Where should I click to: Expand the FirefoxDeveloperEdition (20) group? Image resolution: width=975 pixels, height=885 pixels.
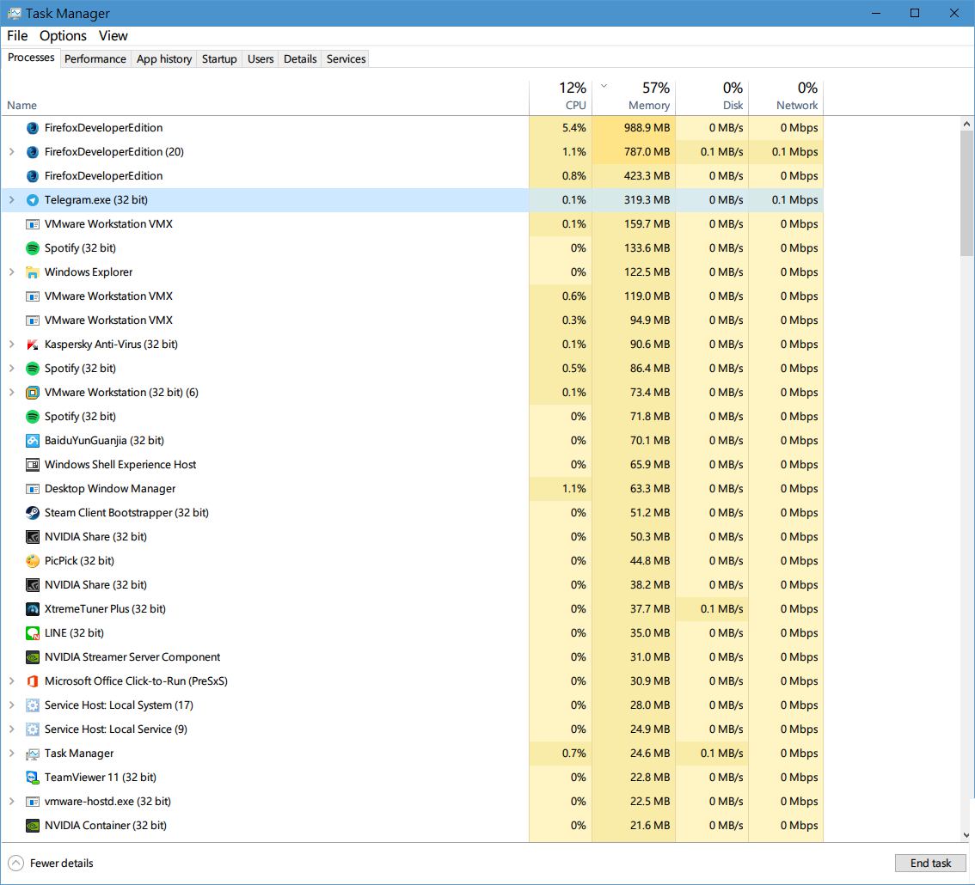(x=11, y=151)
